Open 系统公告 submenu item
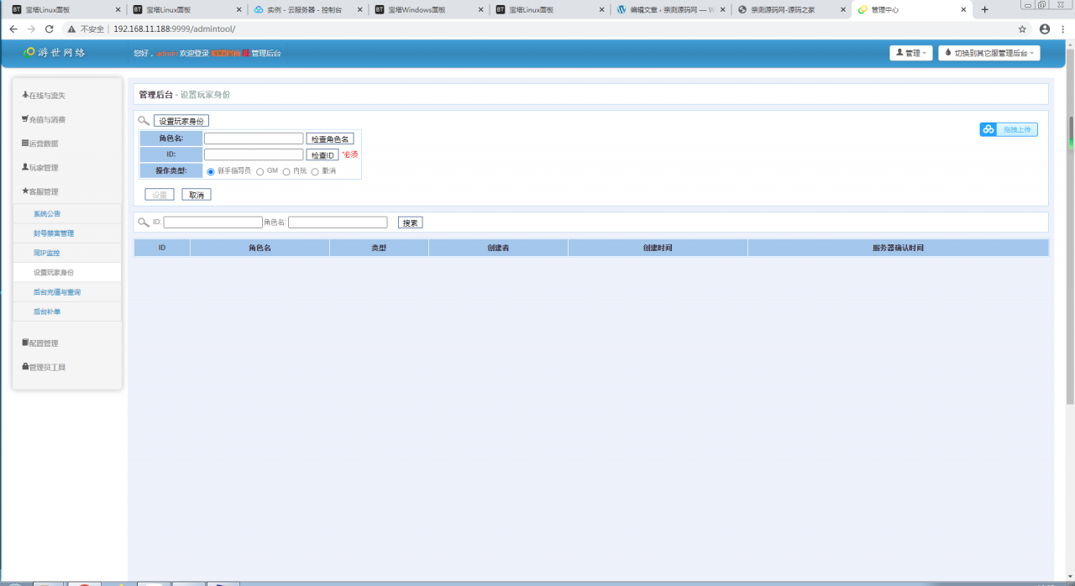The width and height of the screenshot is (1075, 586). [x=47, y=214]
